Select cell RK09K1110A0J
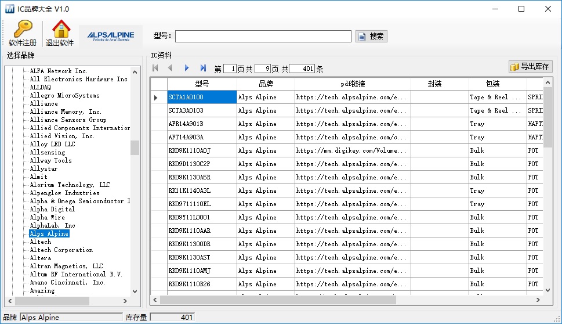This screenshot has height=324, width=562. tap(202, 150)
